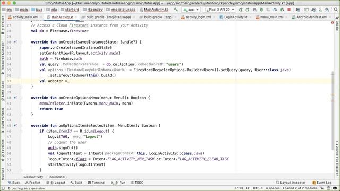Click the editor vertical scrollbar thumb
Screen dimensions: 340x191
(333, 110)
